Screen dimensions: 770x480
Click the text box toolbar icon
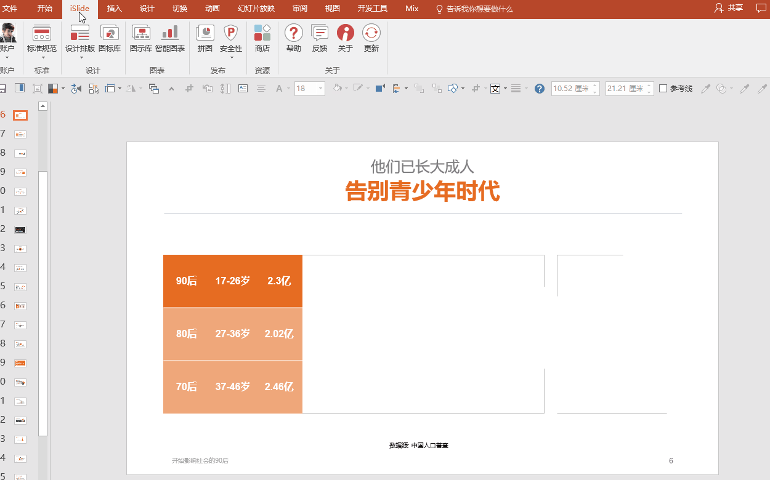tap(243, 89)
